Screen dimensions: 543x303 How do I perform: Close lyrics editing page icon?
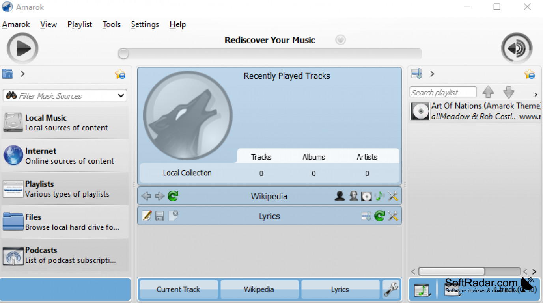pyautogui.click(x=173, y=216)
